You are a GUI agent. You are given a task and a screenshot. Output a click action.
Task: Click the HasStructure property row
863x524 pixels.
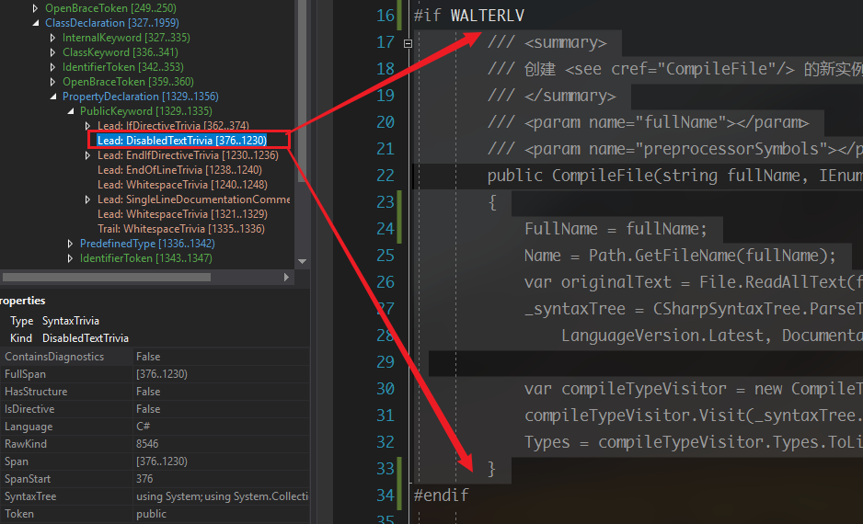[x=155, y=392]
